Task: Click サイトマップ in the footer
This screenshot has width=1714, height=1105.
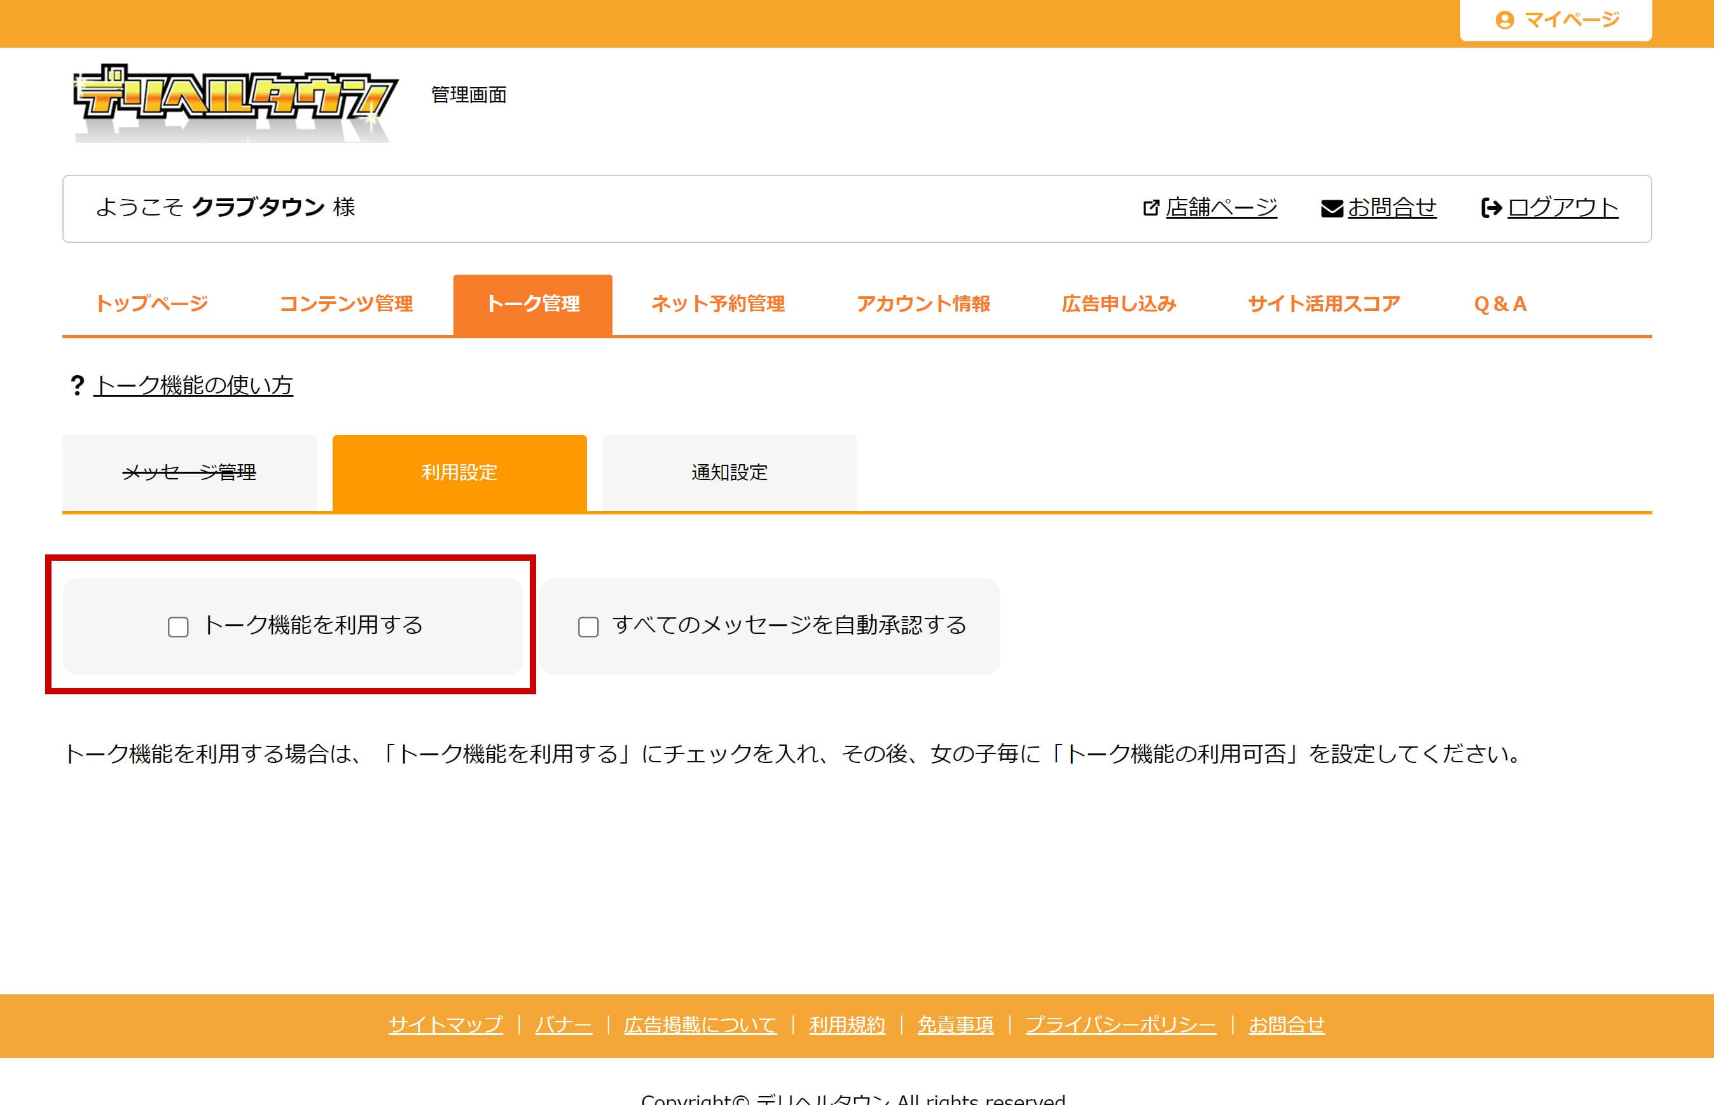Action: (x=446, y=1025)
